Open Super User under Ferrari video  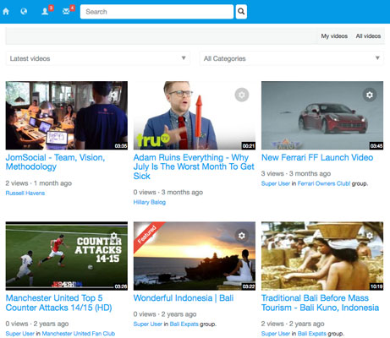276,183
